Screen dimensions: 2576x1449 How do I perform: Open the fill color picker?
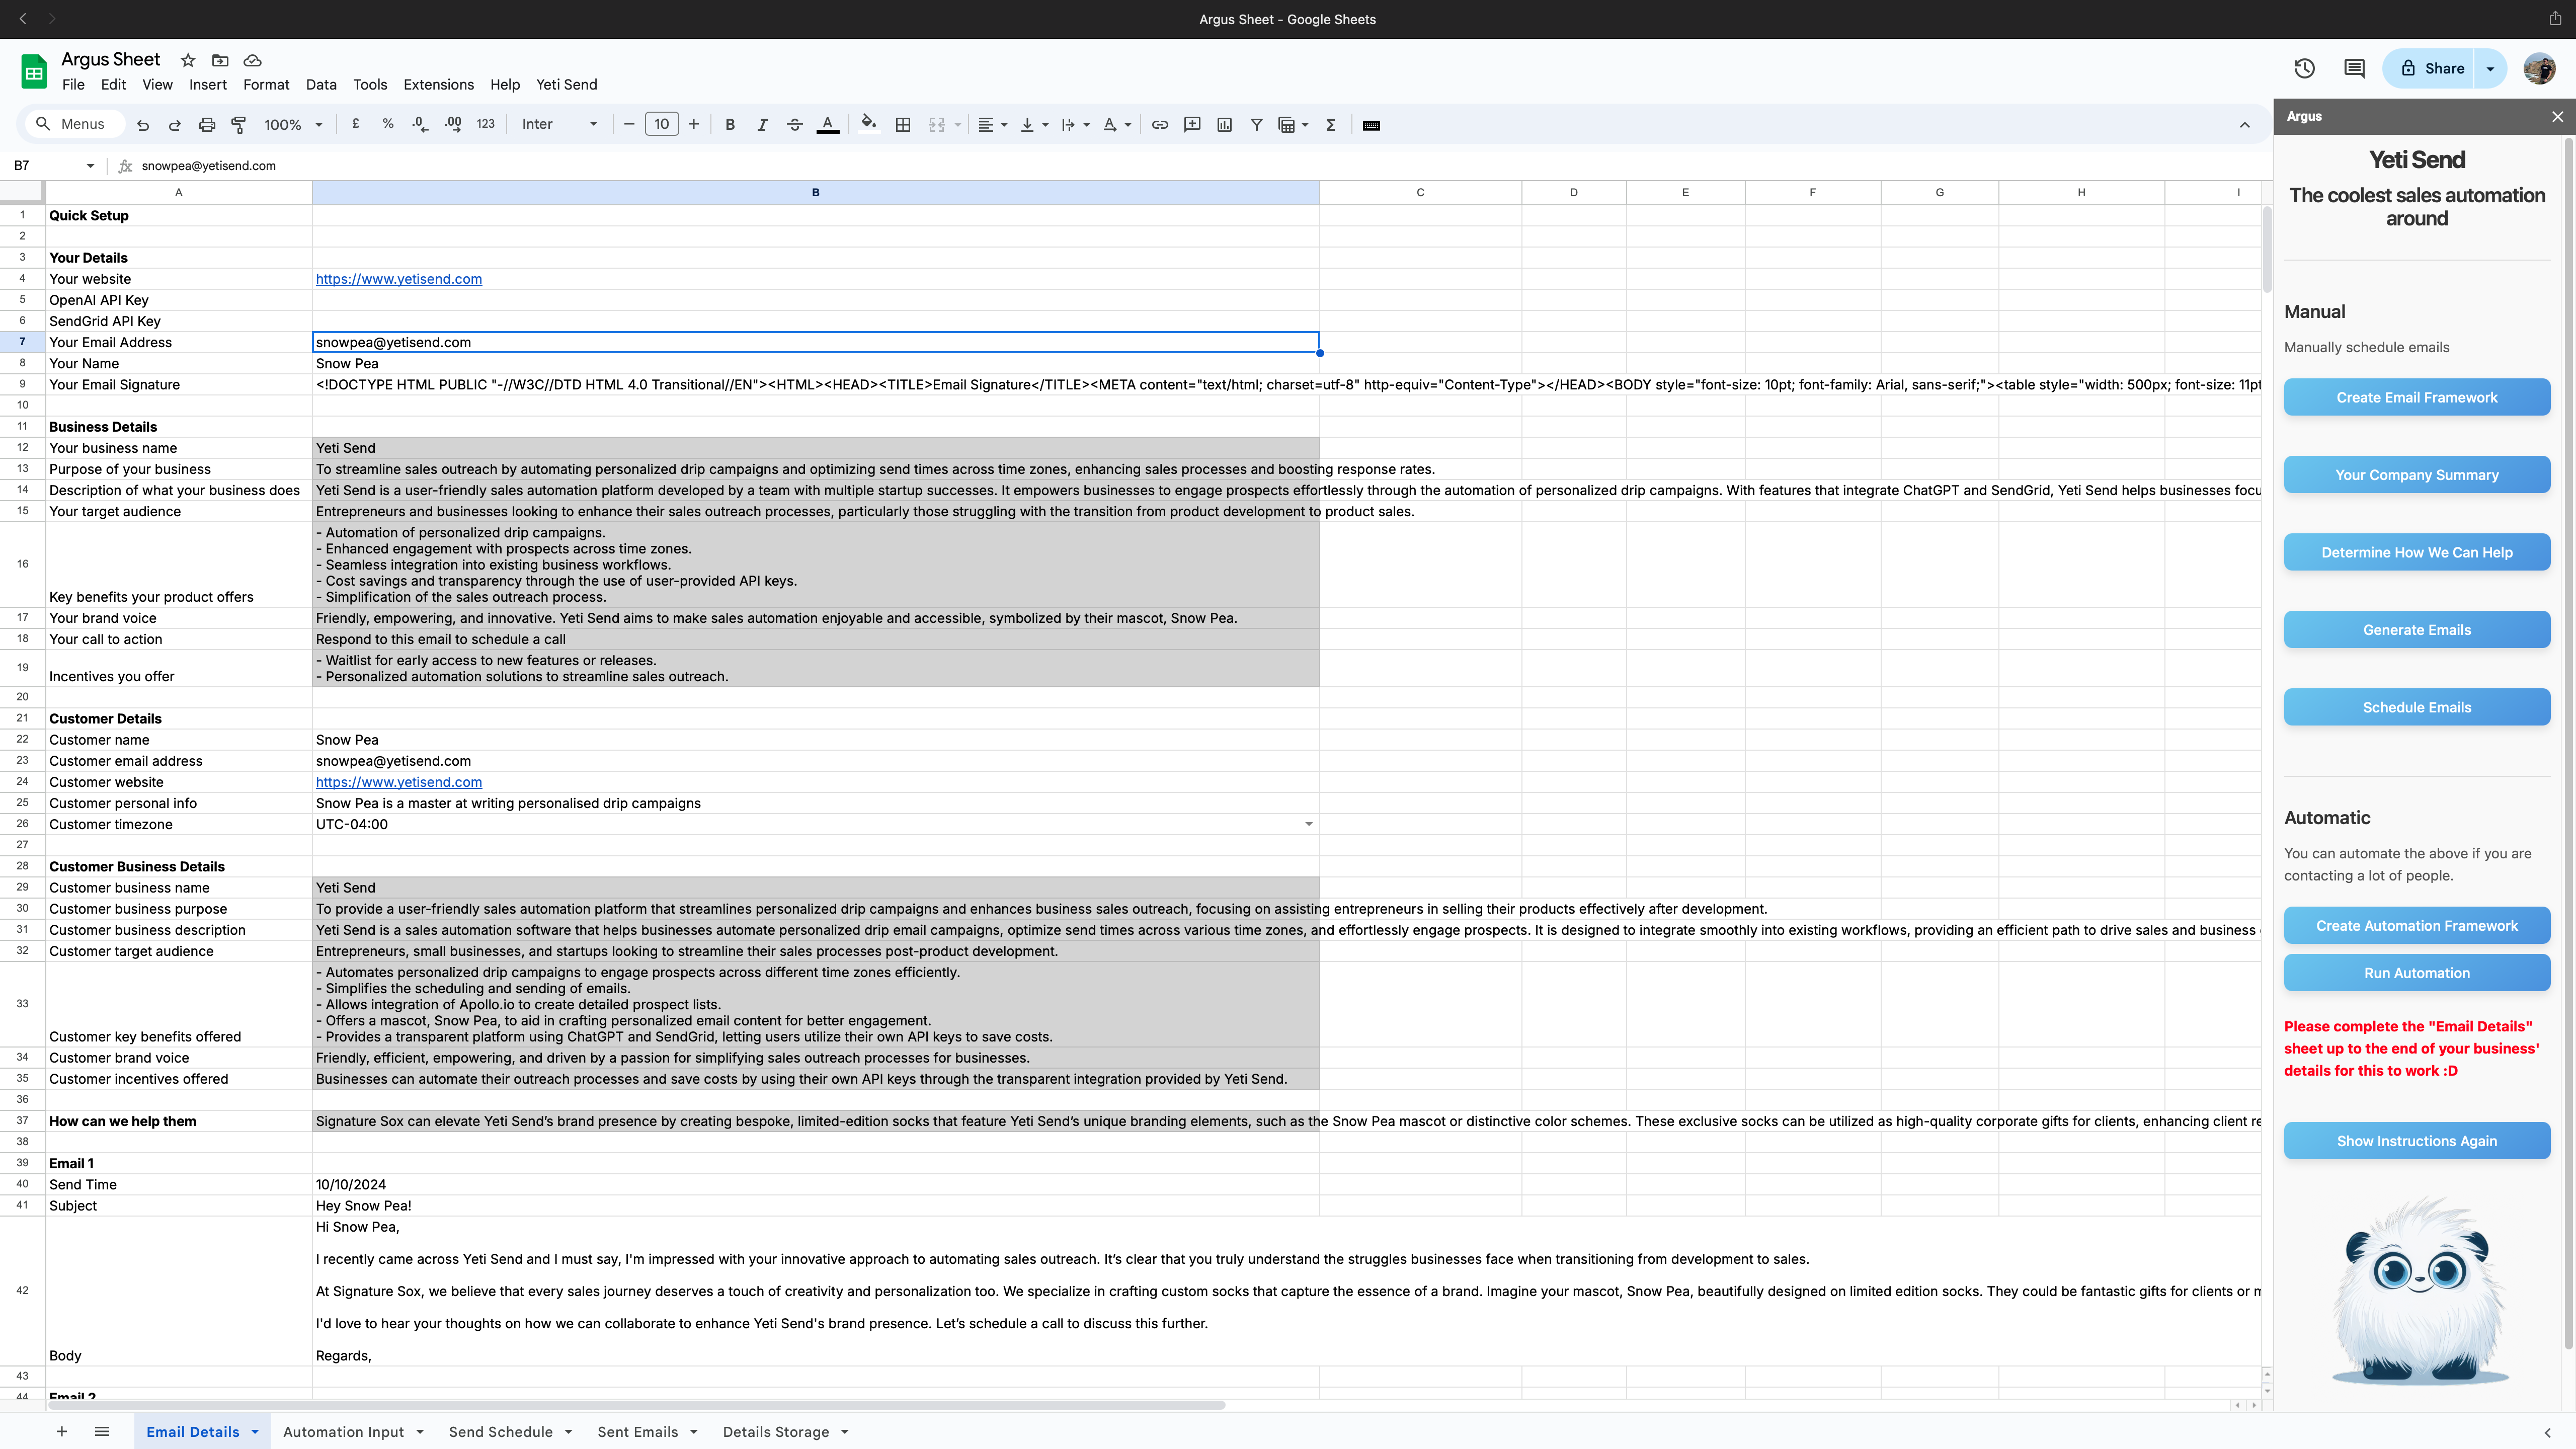click(x=868, y=125)
